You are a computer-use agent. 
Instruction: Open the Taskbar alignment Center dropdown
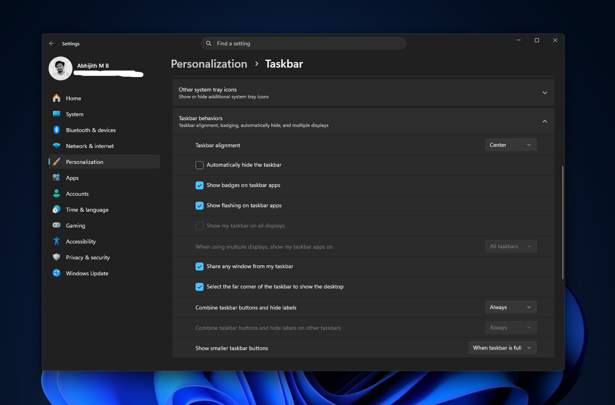(x=511, y=145)
